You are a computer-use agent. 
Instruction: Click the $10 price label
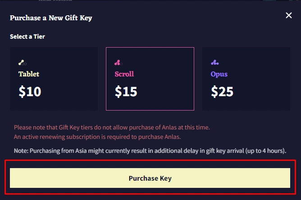[30, 92]
